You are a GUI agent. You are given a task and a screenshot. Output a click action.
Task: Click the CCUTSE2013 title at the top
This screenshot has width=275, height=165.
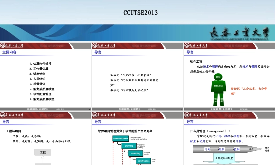(x=141, y=13)
